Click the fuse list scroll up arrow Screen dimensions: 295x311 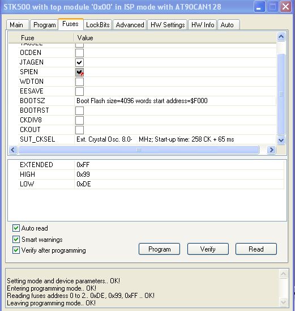pyautogui.click(x=281, y=37)
